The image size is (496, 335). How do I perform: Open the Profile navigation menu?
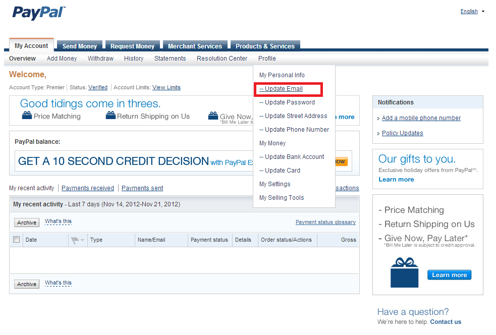click(x=266, y=59)
